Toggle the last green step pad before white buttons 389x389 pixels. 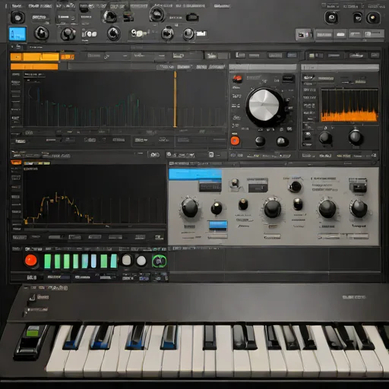[114, 261]
